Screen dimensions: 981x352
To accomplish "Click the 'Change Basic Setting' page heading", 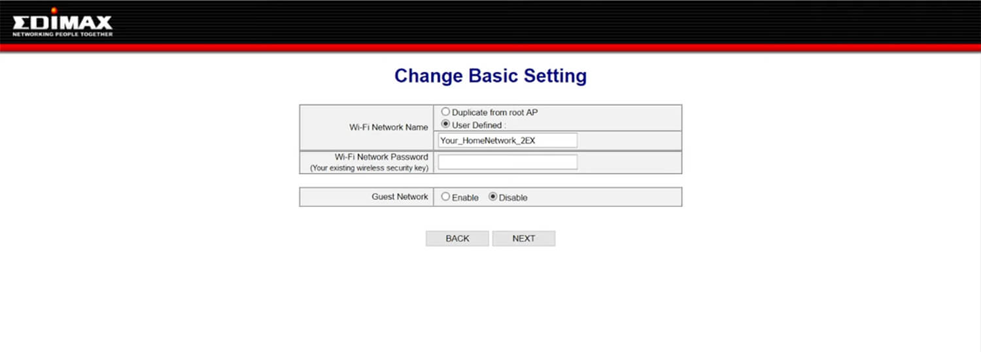I will coord(490,76).
